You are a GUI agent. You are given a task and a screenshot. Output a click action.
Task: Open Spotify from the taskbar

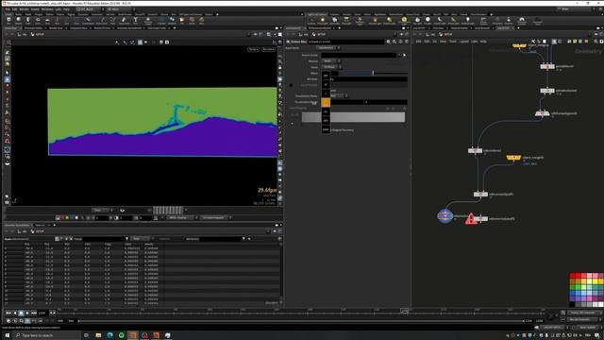click(122, 335)
